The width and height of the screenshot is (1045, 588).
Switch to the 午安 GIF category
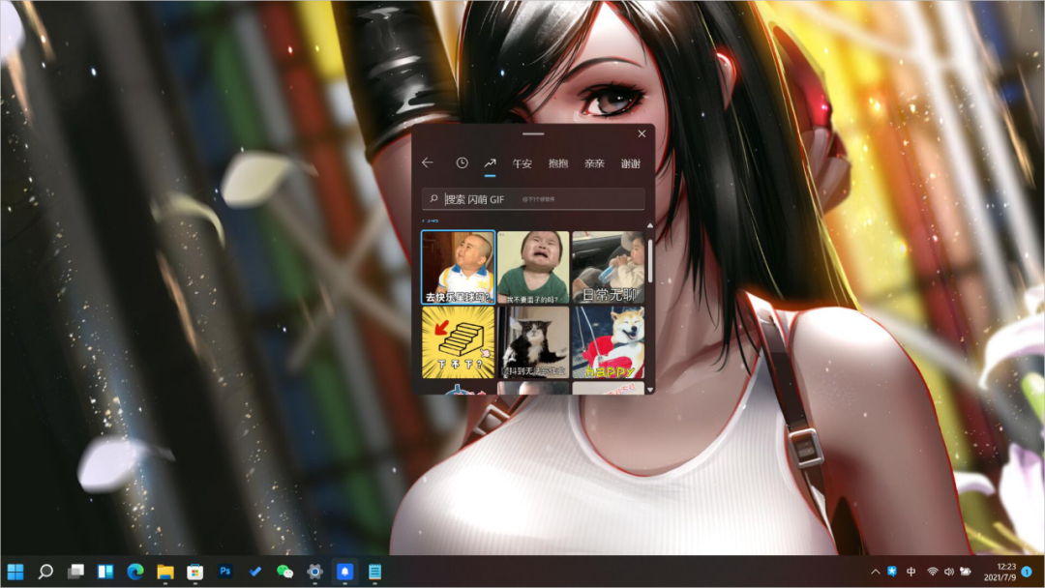point(522,163)
